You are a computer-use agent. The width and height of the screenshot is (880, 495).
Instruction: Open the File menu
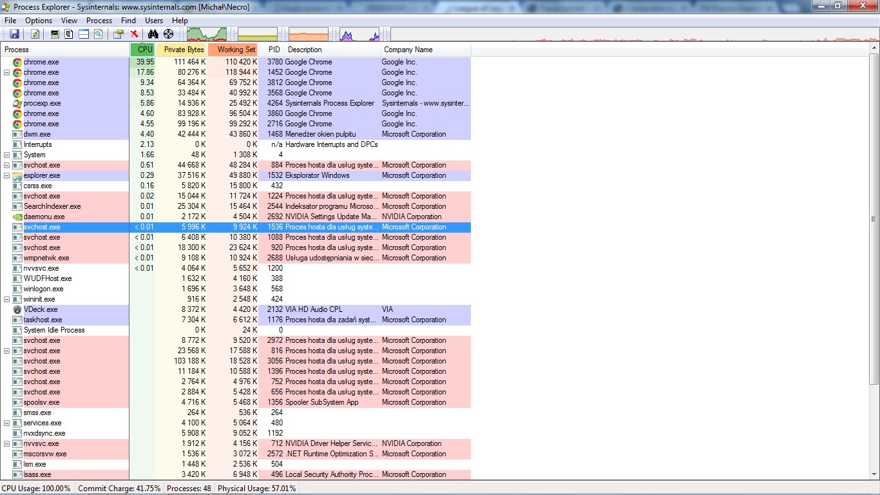(x=10, y=21)
